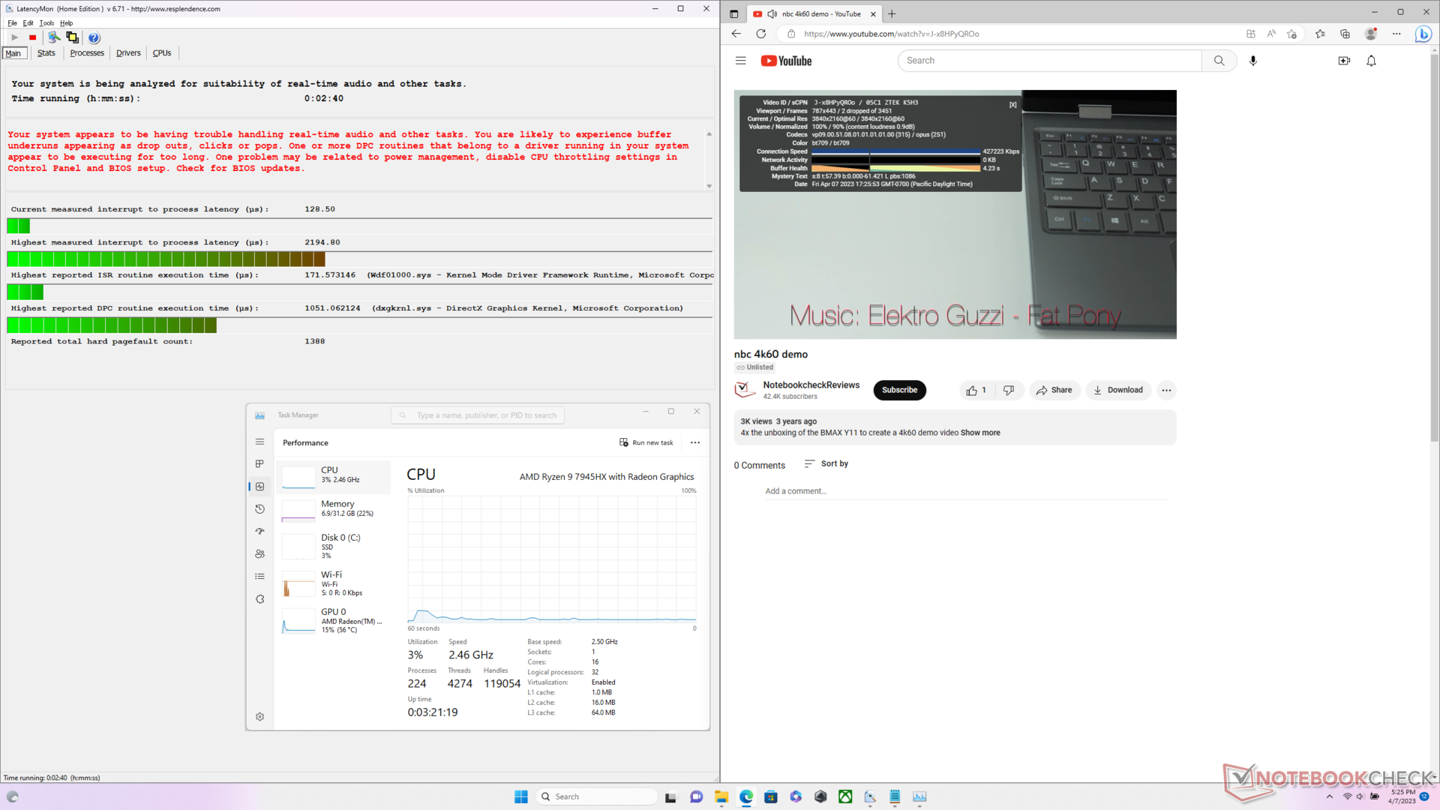Expand the video description with Show more
This screenshot has width=1440, height=810.
pyautogui.click(x=980, y=433)
